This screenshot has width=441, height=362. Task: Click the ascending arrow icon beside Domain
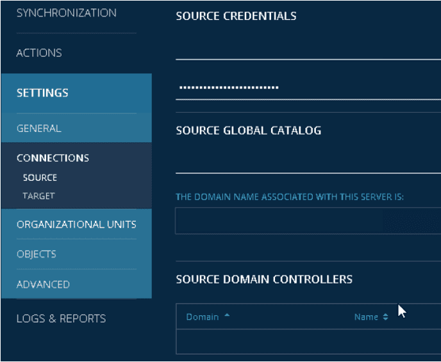(x=227, y=317)
